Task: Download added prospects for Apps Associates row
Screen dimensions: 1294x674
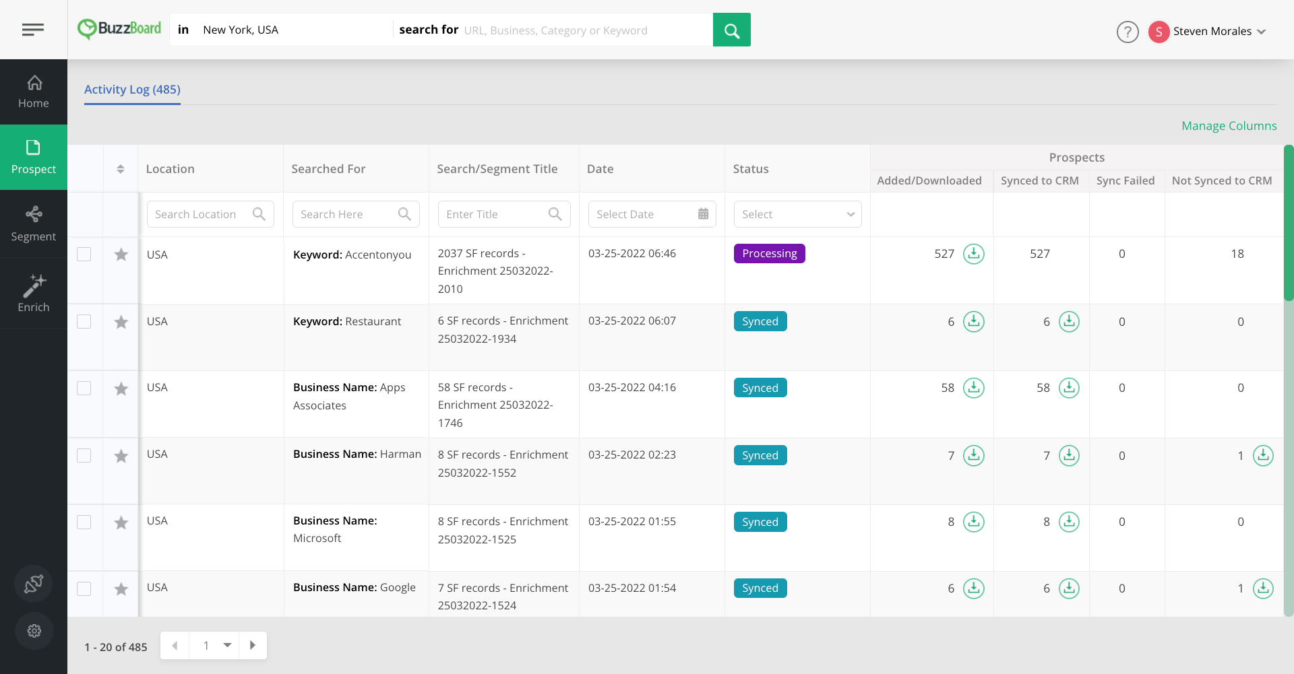Action: coord(973,388)
